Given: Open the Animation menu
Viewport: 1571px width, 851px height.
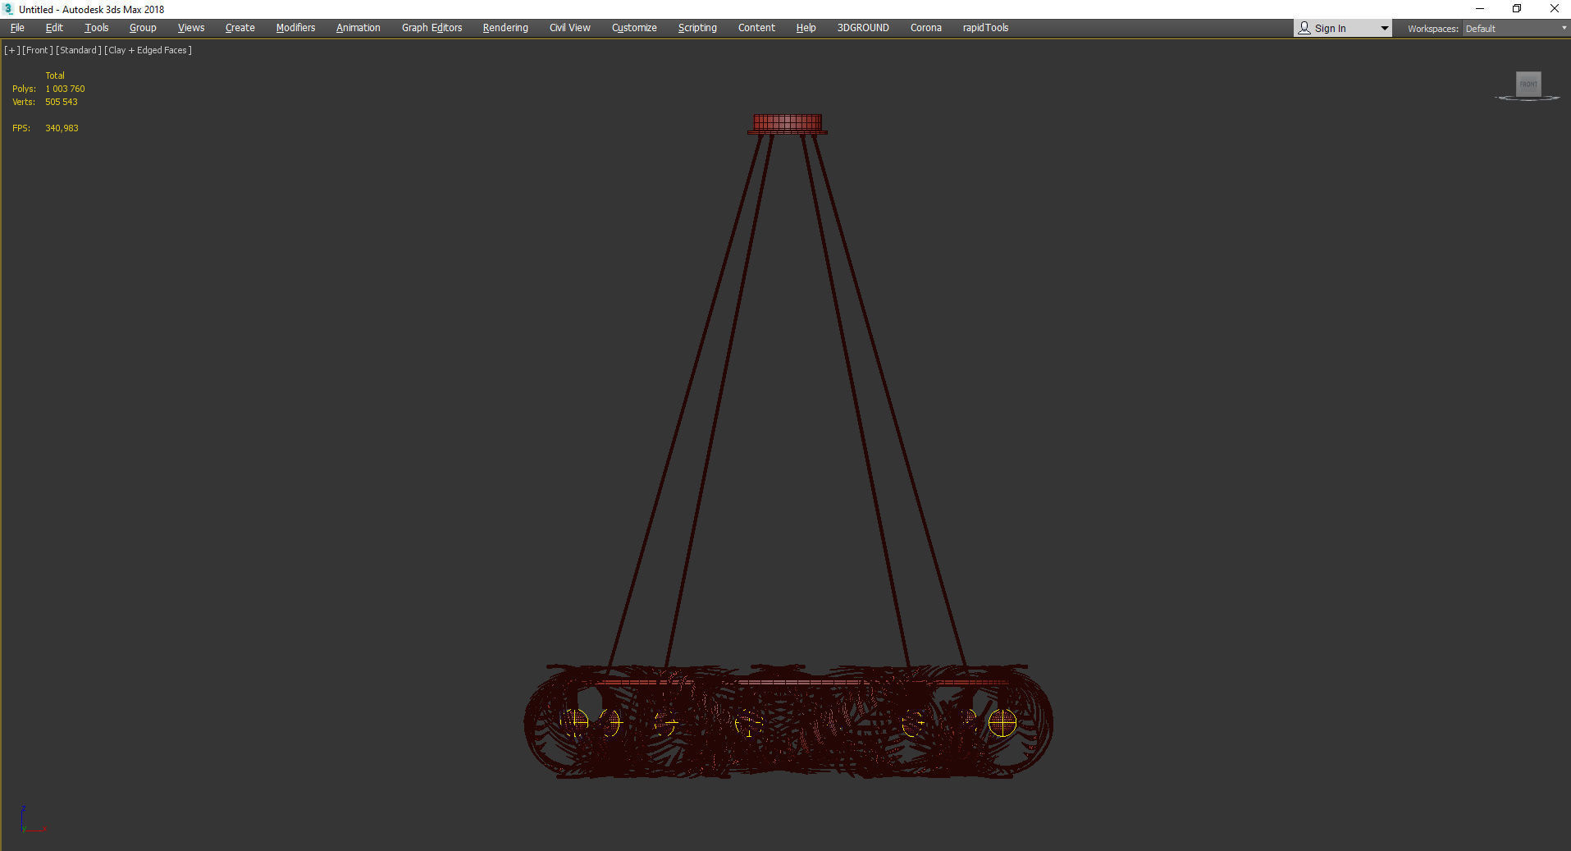Looking at the screenshot, I should click(358, 28).
